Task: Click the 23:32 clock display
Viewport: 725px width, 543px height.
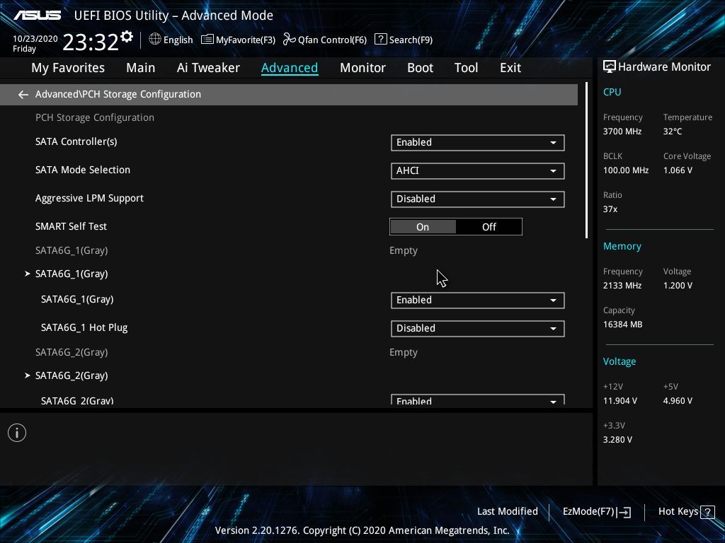Action: [91, 42]
